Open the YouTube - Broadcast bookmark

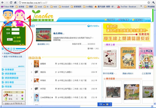[x=128, y=7]
